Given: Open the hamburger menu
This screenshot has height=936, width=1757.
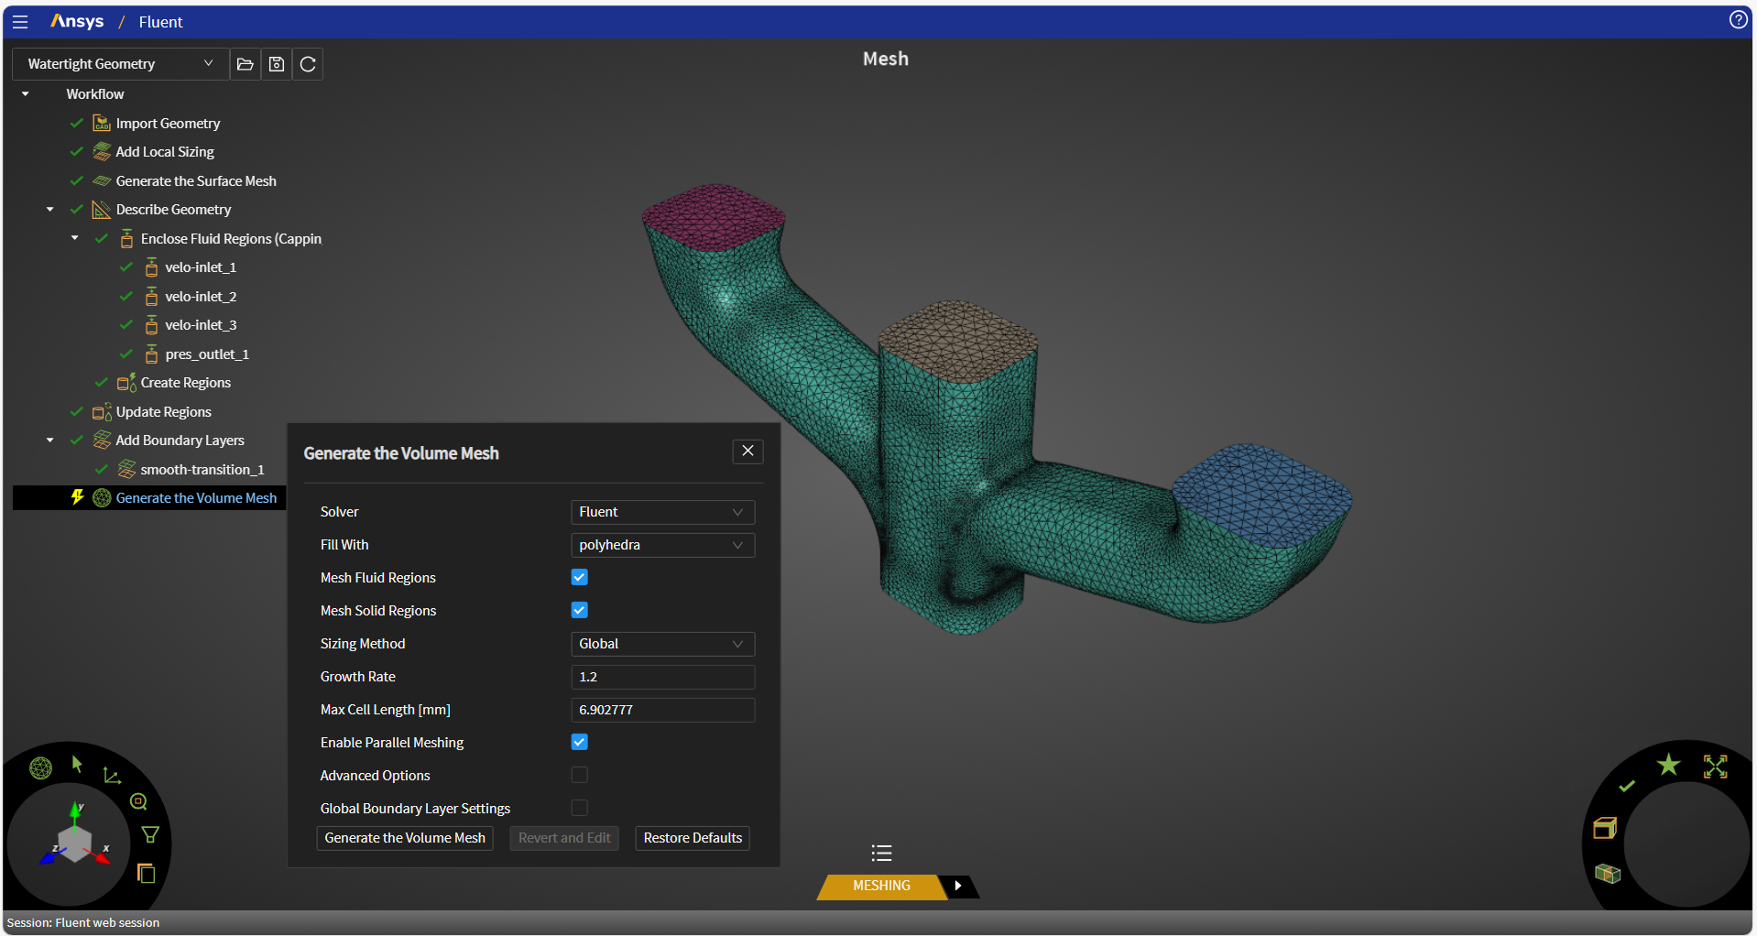Looking at the screenshot, I should pos(20,21).
